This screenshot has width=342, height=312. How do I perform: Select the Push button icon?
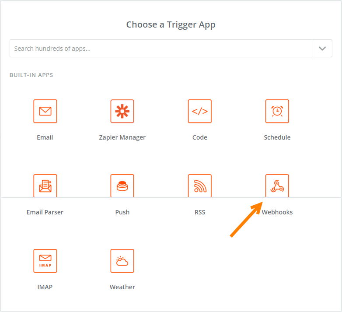122,186
